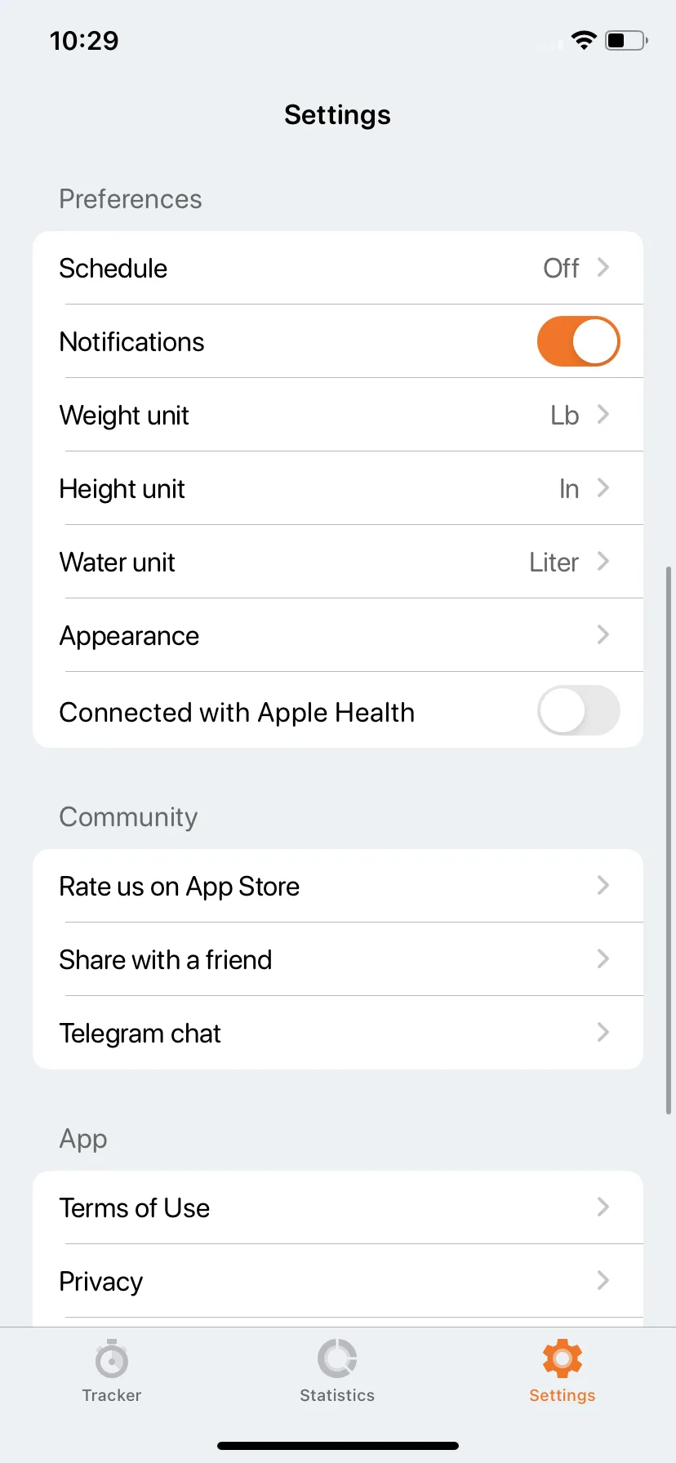676x1463 pixels.
Task: Tap the Wi-Fi status icon
Action: coord(584,40)
